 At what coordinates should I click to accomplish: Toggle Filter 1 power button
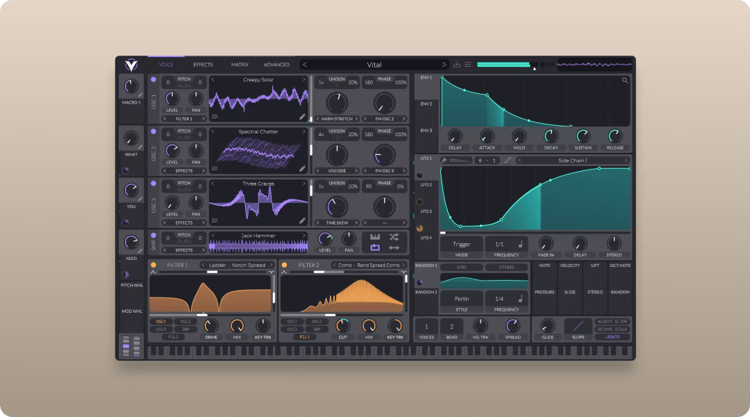pos(153,265)
